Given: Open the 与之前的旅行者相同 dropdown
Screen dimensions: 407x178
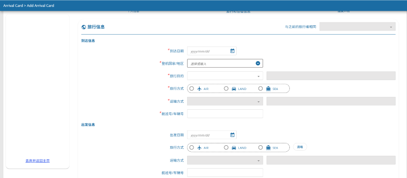Looking at the screenshot, I should click(357, 27).
